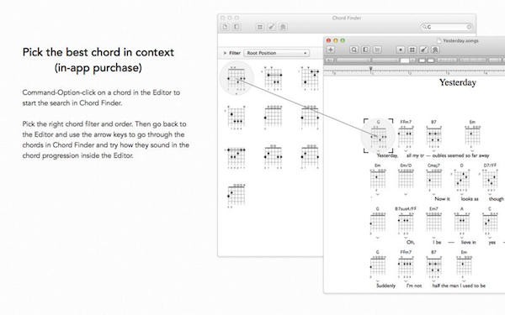This screenshot has height=315, width=505.
Task: Select the G chord diagram above 'Yesterday' lyric
Action: [x=378, y=135]
